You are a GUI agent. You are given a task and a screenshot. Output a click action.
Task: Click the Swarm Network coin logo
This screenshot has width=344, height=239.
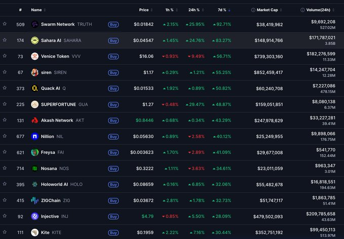pos(34,24)
